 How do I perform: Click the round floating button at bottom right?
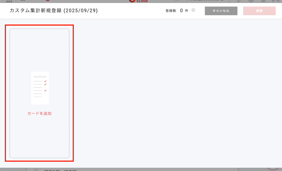[273, 168]
